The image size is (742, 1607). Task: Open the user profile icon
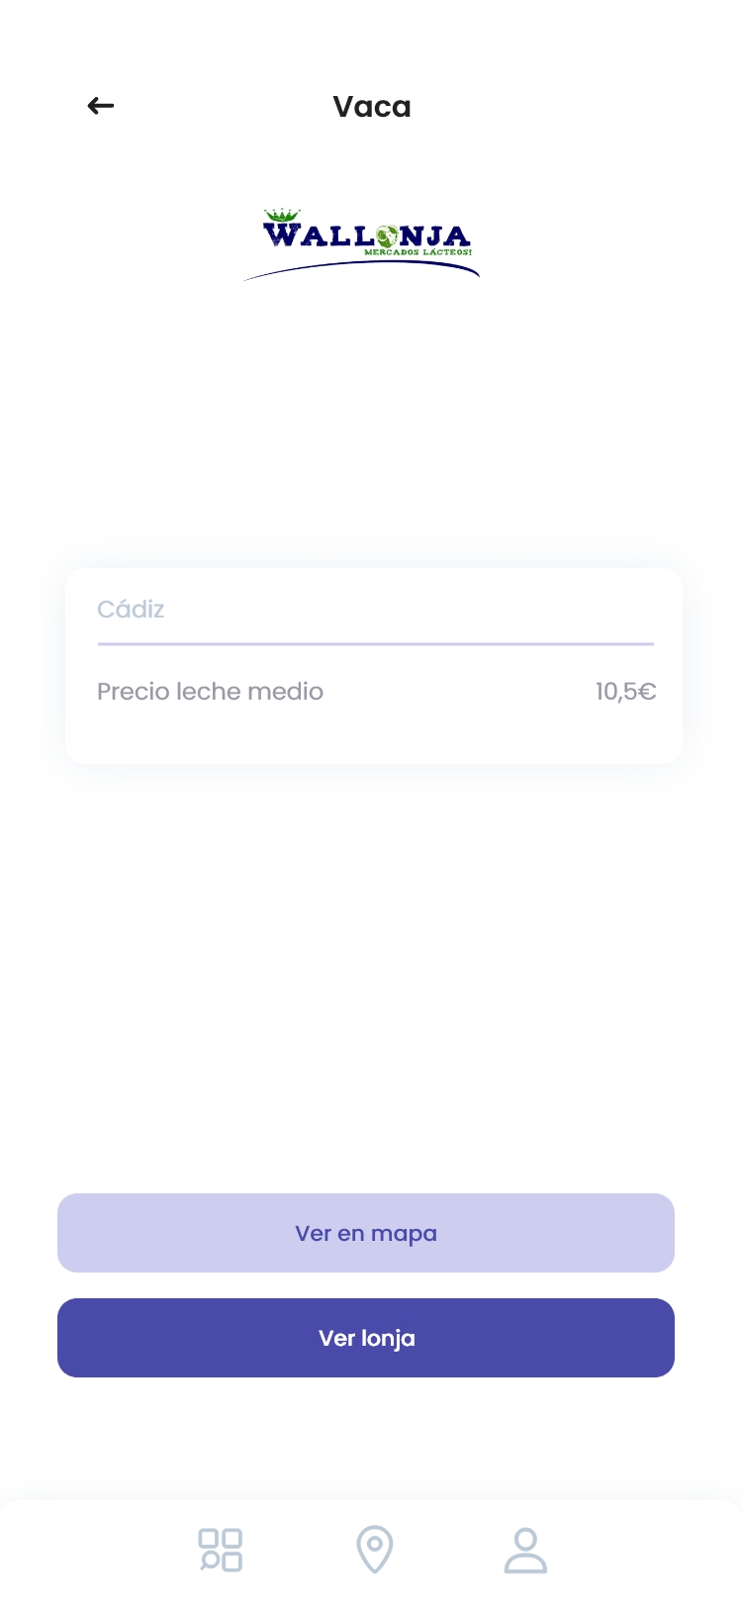(525, 1550)
